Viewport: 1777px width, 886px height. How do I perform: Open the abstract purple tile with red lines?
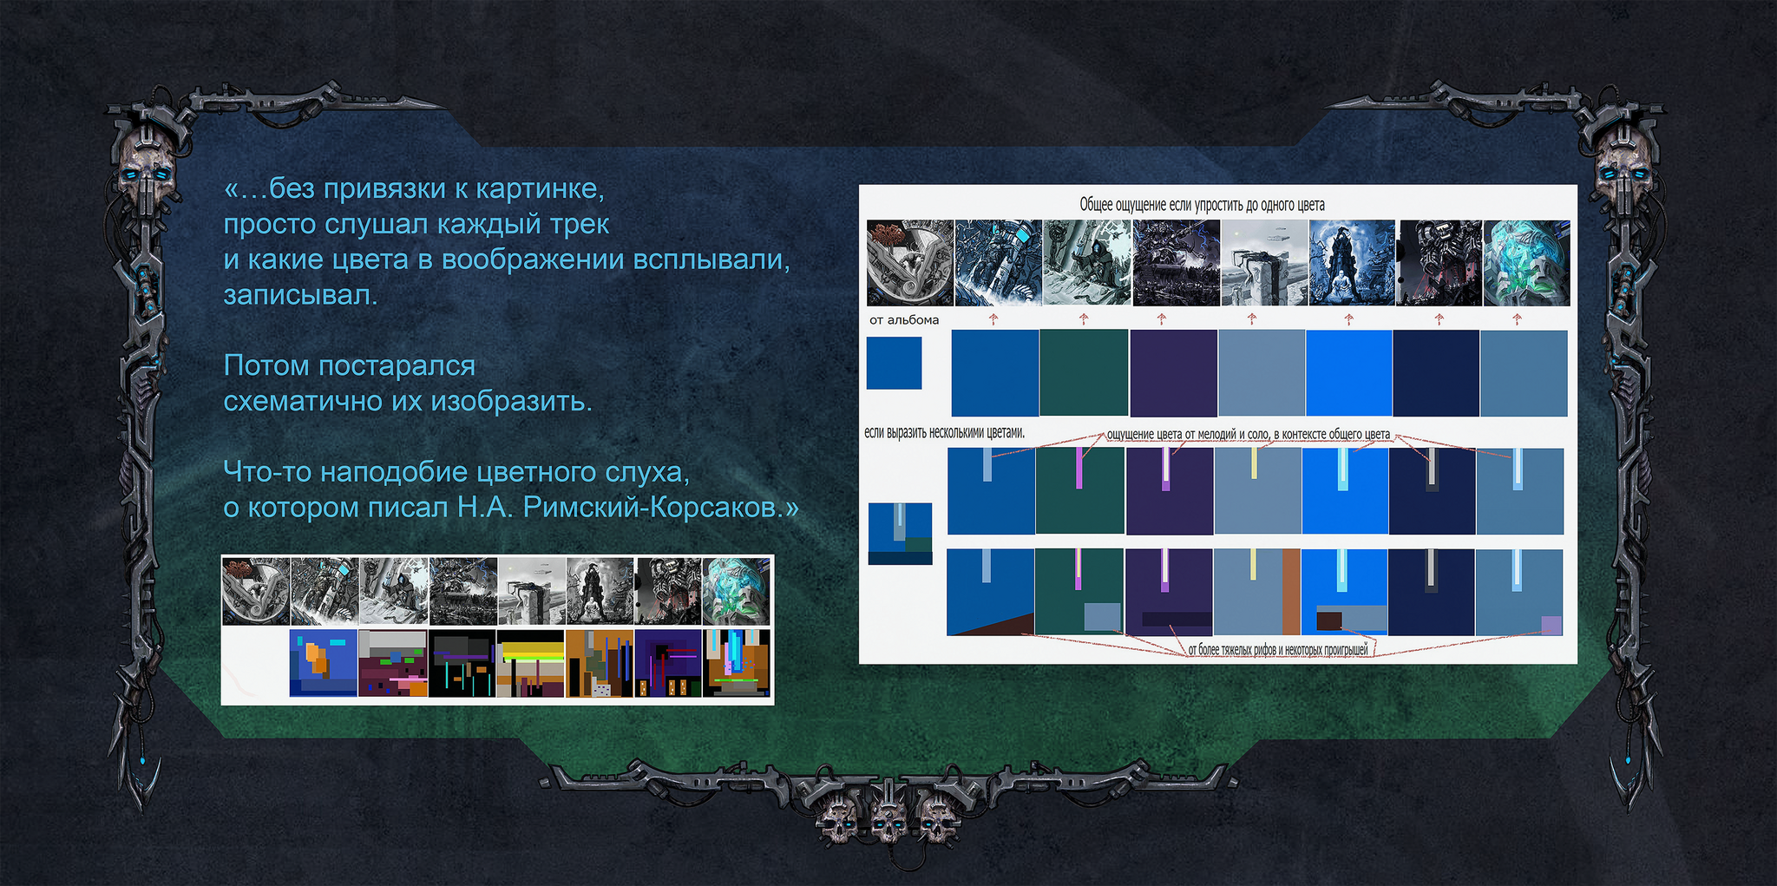[x=668, y=663]
